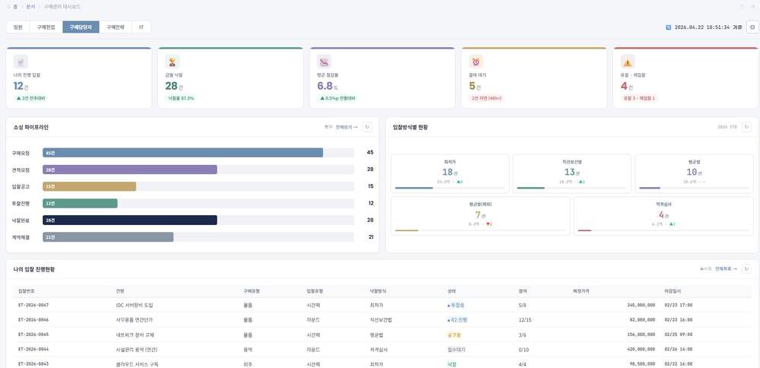Sort by the 입찰번호 column header
Image resolution: width=760 pixels, height=368 pixels.
point(26,291)
